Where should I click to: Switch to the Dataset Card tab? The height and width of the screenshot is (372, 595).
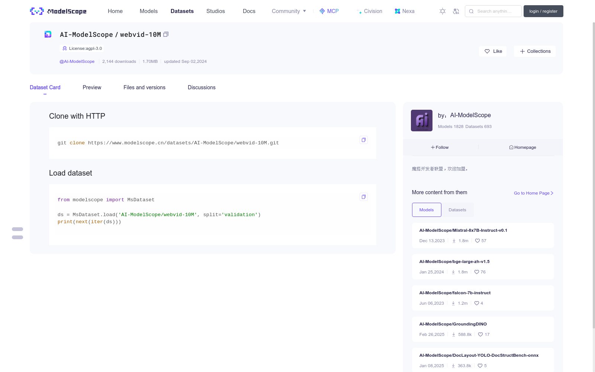tap(45, 87)
